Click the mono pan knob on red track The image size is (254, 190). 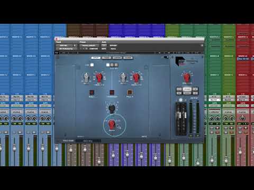pos(243,118)
